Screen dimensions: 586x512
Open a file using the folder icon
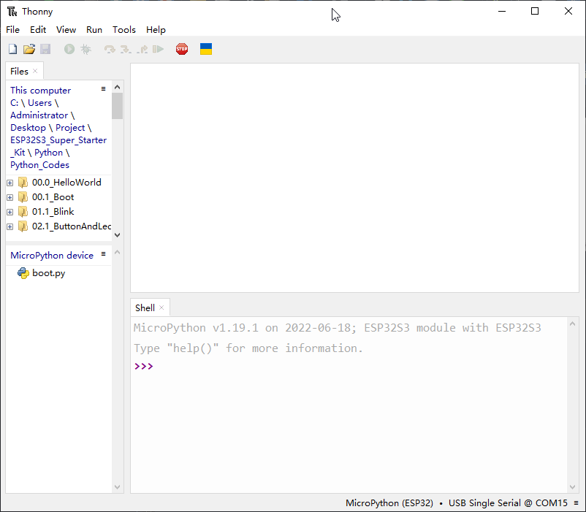pos(29,49)
